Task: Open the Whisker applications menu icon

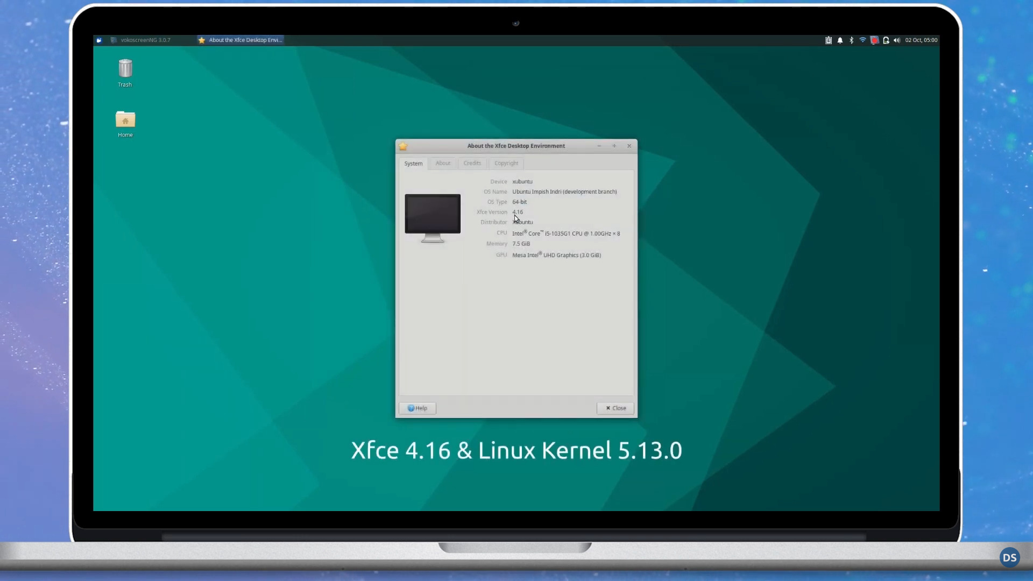Action: click(99, 40)
